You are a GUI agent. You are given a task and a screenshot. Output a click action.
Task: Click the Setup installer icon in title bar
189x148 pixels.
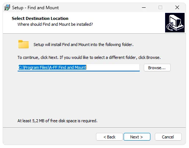tap(7, 7)
